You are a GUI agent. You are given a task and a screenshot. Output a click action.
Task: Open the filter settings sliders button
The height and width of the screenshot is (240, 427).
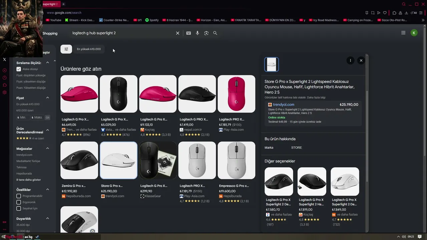pos(66,49)
